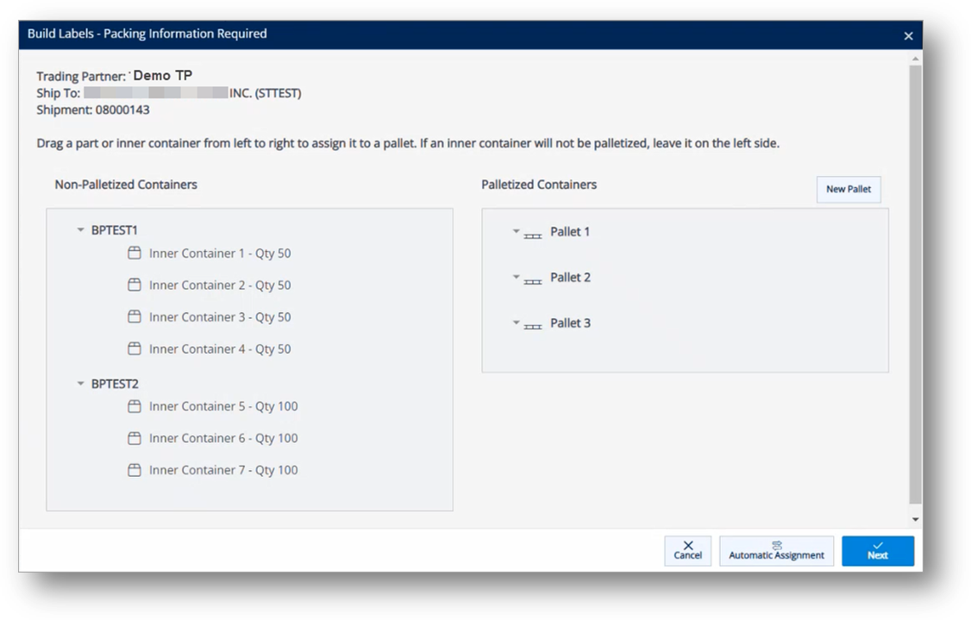This screenshot has height=620, width=971.
Task: Click the icon above Automatic Assignment label
Action: coord(776,545)
